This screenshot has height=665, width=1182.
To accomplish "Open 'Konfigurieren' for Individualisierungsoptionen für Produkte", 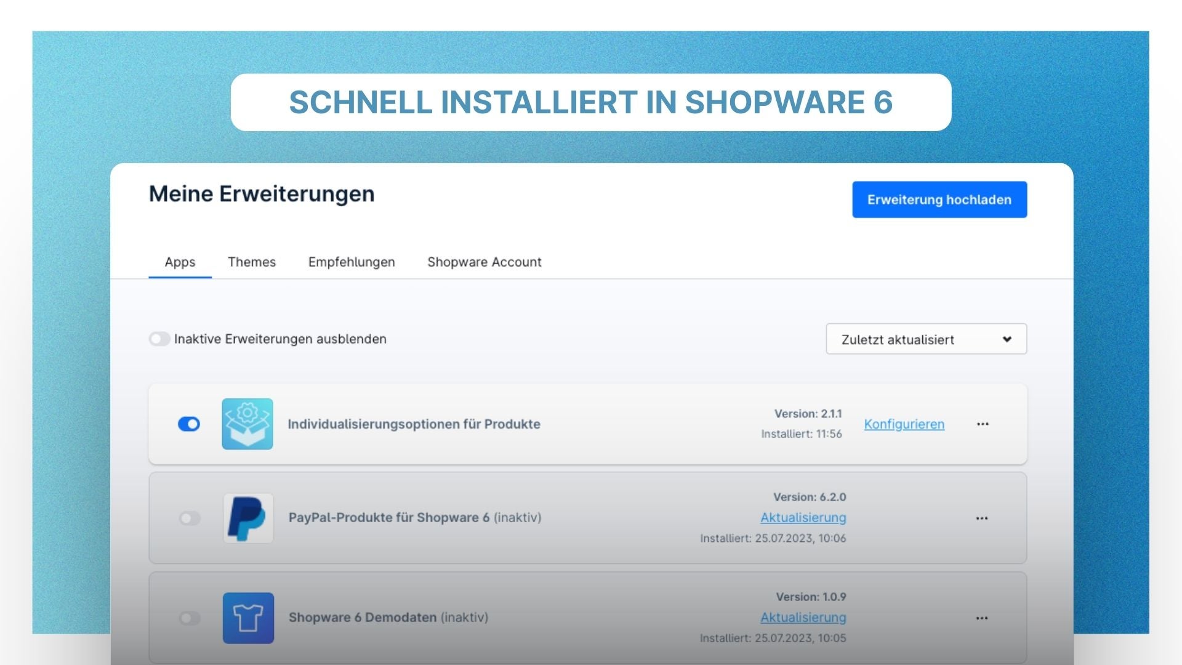I will (x=904, y=424).
